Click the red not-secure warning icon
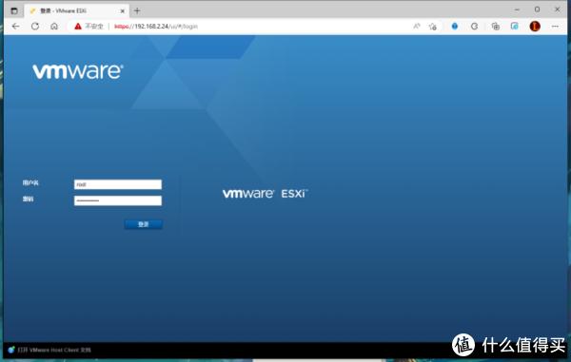Image resolution: width=571 pixels, height=362 pixels. pos(78,27)
